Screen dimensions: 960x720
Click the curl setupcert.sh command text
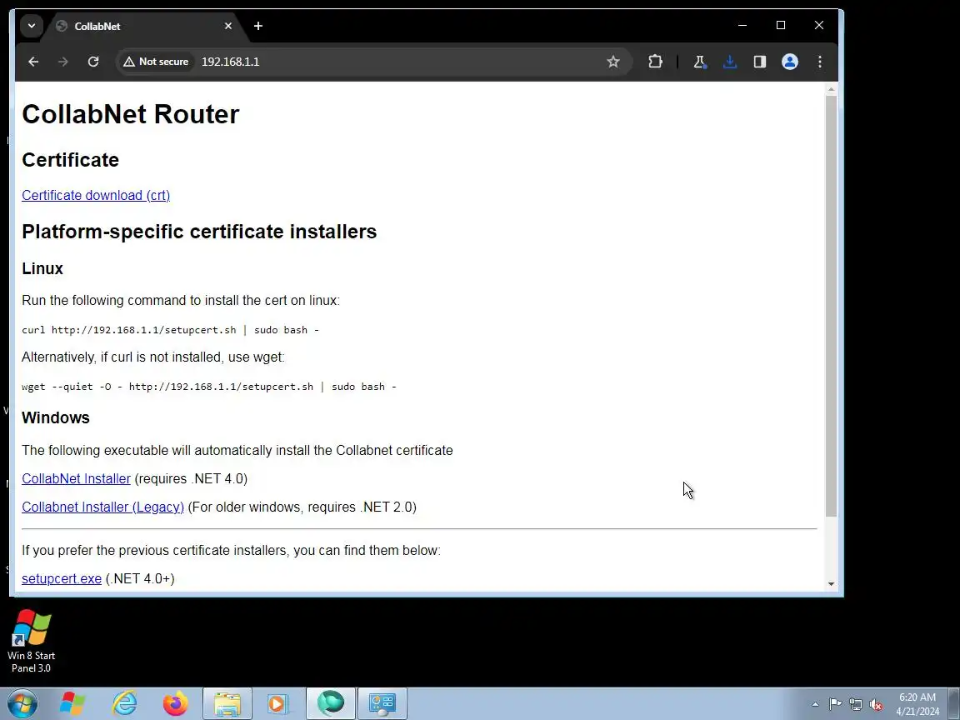click(170, 330)
